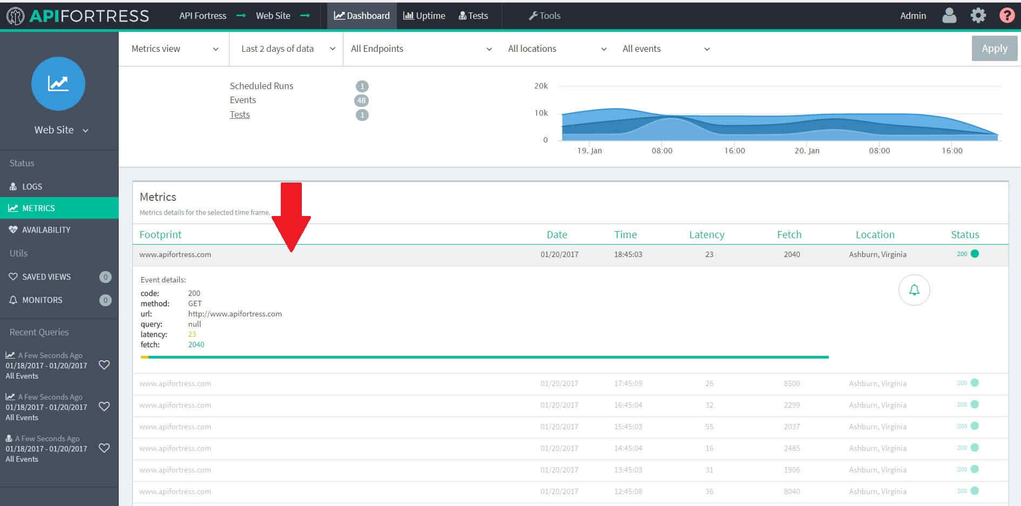This screenshot has width=1021, height=506.
Task: Click the API Fortress logo
Action: (78, 16)
